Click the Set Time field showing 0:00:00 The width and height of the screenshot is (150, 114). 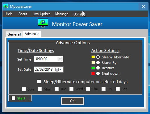48,59
